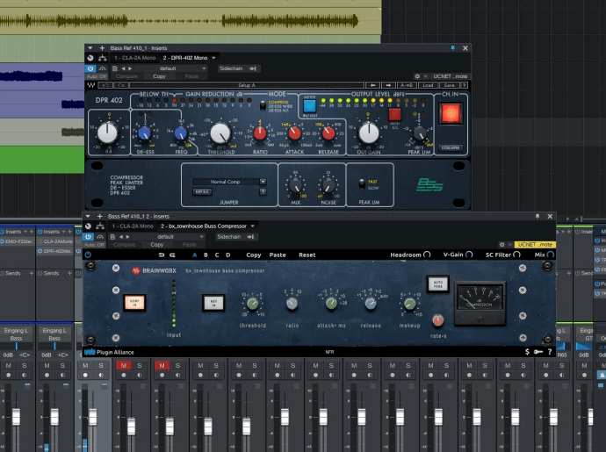Toggle the COMP IN button on bx_townhouse

[134, 303]
